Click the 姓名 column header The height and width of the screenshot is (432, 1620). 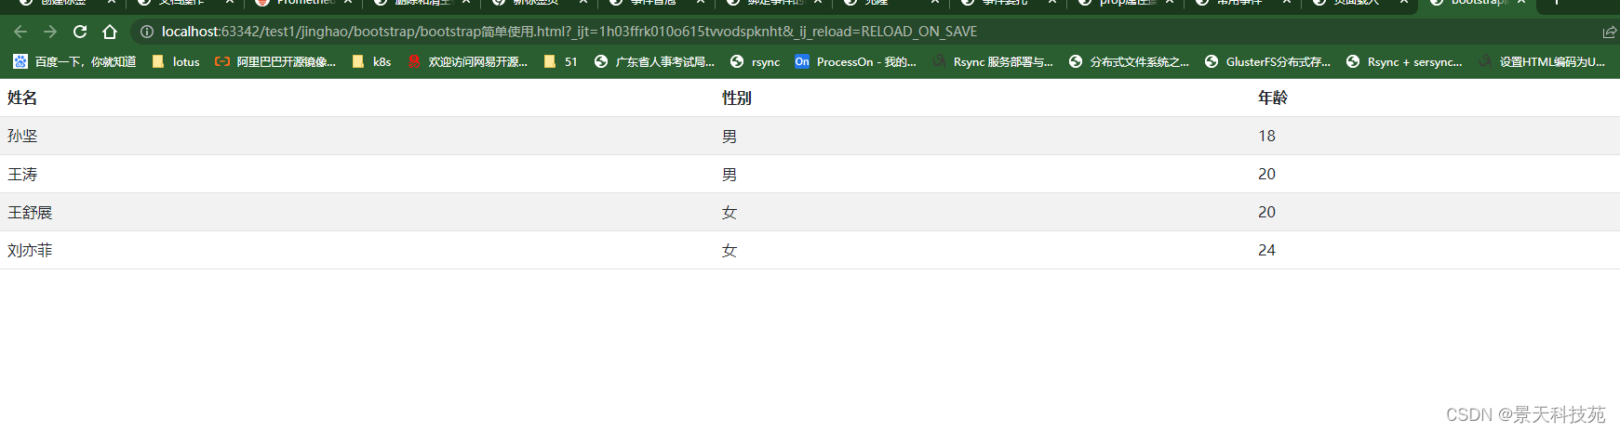(22, 98)
